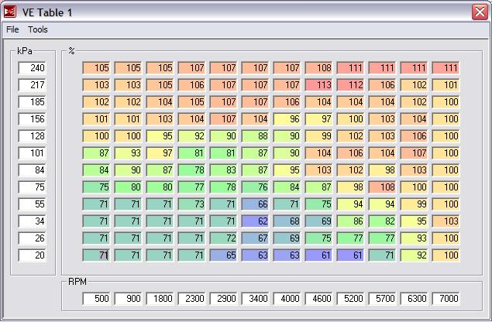Select the 55 kPa axis field

click(x=33, y=204)
